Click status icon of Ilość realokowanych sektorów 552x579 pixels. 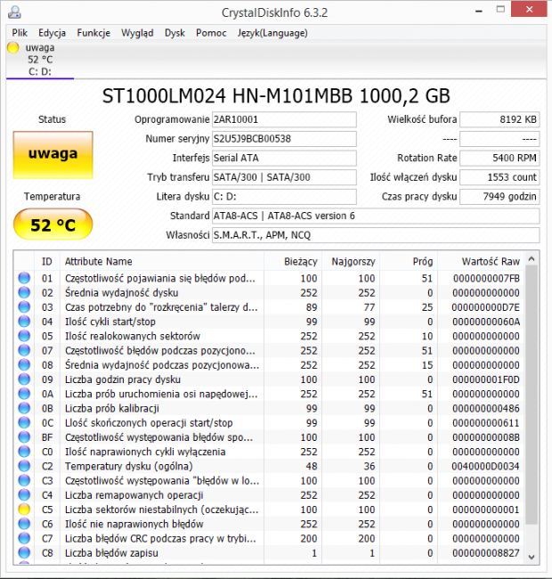[24, 336]
